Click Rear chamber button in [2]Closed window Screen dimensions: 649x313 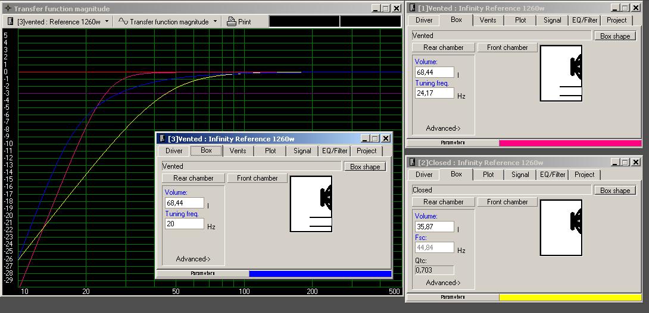coord(443,202)
